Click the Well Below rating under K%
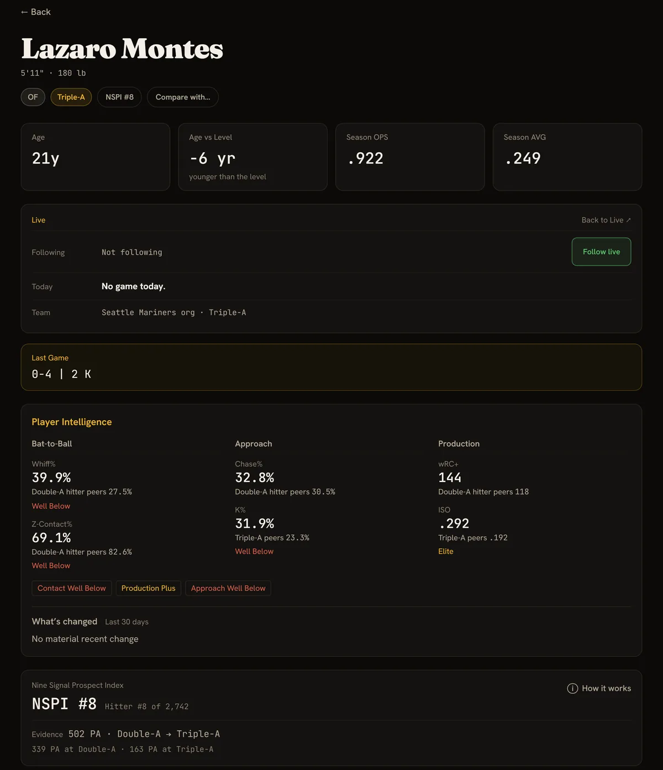The image size is (663, 770). click(x=254, y=551)
